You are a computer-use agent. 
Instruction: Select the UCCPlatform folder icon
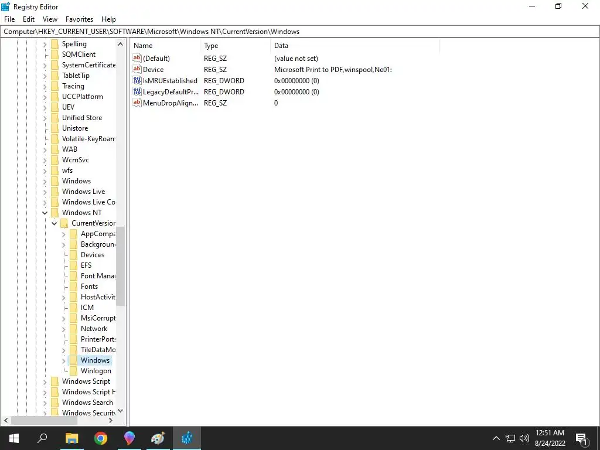(x=54, y=97)
